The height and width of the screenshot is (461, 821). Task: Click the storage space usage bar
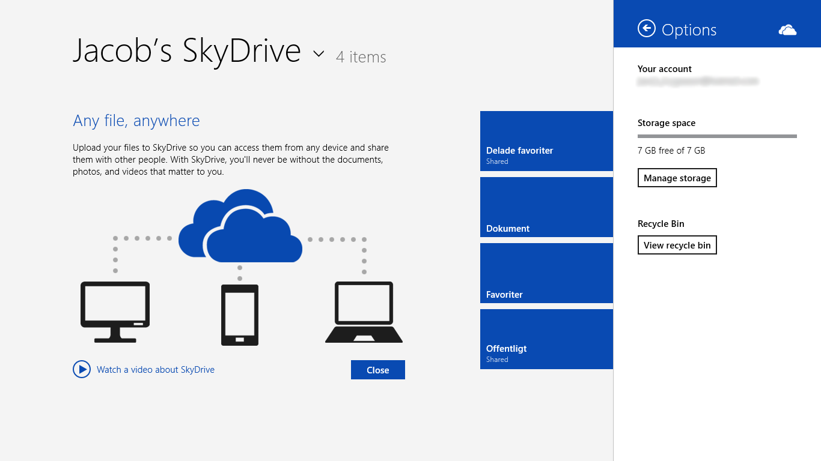pos(716,136)
